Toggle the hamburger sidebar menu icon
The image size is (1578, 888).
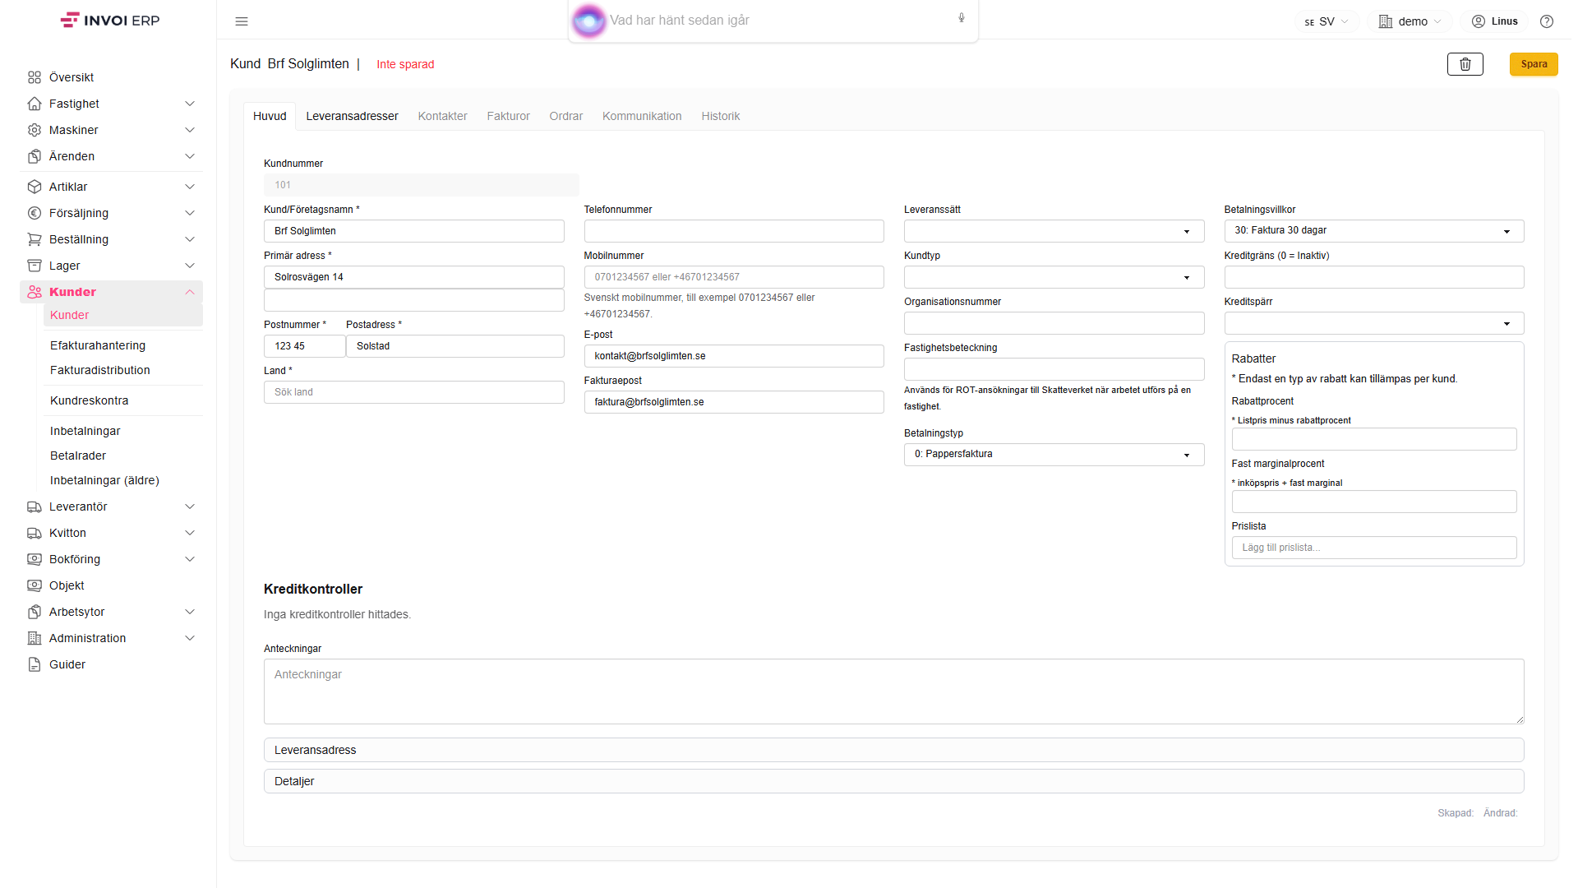point(242,21)
